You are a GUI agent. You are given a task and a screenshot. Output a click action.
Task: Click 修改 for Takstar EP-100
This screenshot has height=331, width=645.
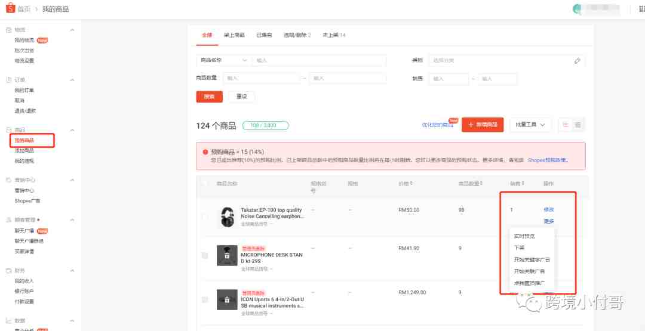coord(549,209)
